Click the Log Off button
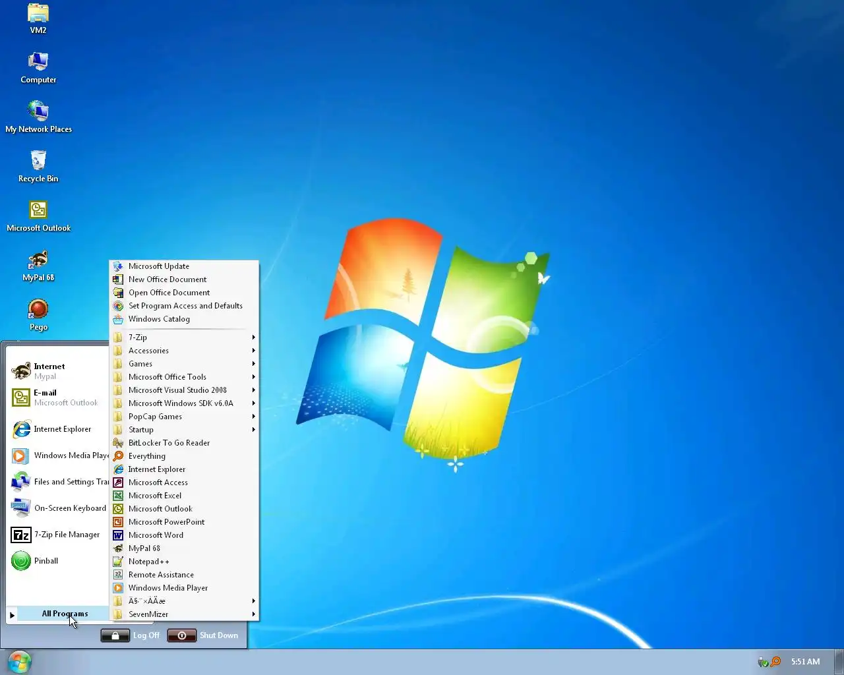844x675 pixels. click(x=131, y=635)
